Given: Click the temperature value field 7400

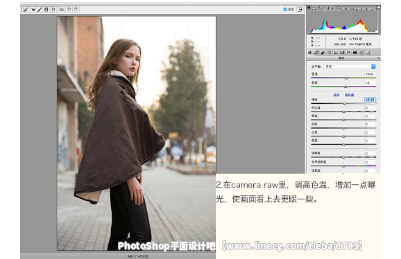Looking at the screenshot, I should (x=370, y=73).
